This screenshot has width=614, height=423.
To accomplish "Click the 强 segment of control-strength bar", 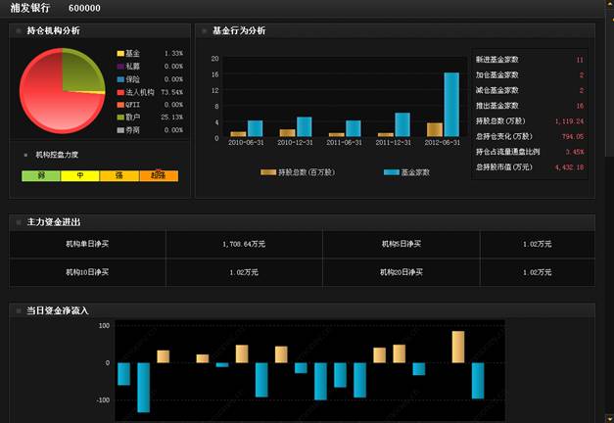I will [119, 176].
